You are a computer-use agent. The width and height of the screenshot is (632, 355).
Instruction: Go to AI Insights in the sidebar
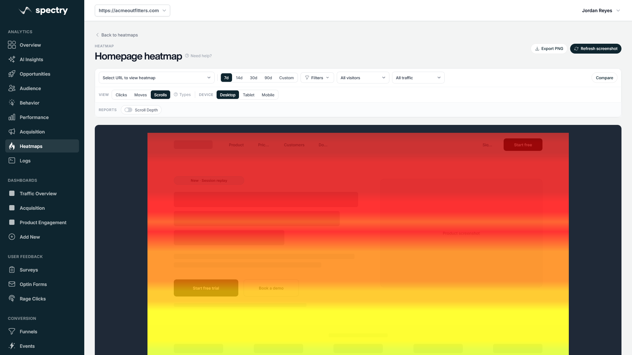pos(42,59)
